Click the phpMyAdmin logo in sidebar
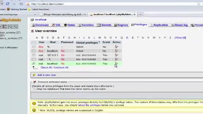The image size is (203, 114). 10,20
